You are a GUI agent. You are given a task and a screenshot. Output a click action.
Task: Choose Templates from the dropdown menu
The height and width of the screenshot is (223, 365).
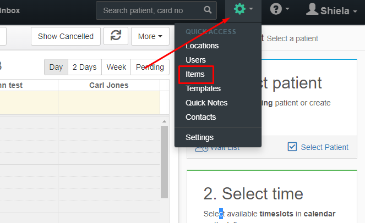[x=203, y=88]
